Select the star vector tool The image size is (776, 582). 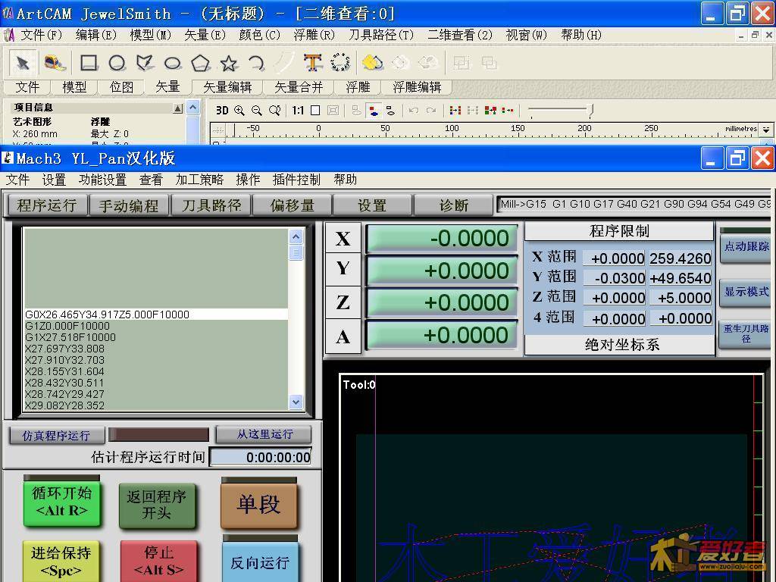click(228, 63)
